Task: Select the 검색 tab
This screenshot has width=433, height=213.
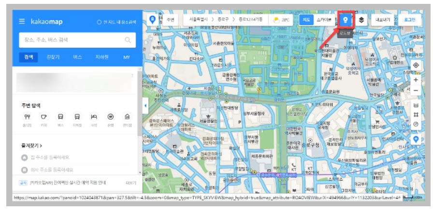Action: point(29,57)
